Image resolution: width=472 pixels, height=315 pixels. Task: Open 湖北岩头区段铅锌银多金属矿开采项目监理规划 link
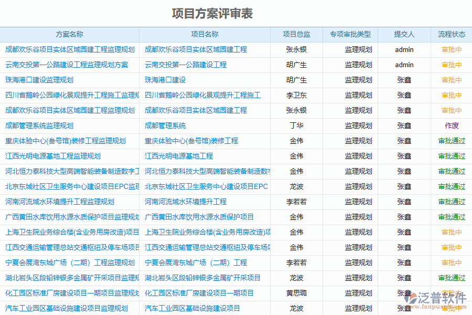point(72,278)
